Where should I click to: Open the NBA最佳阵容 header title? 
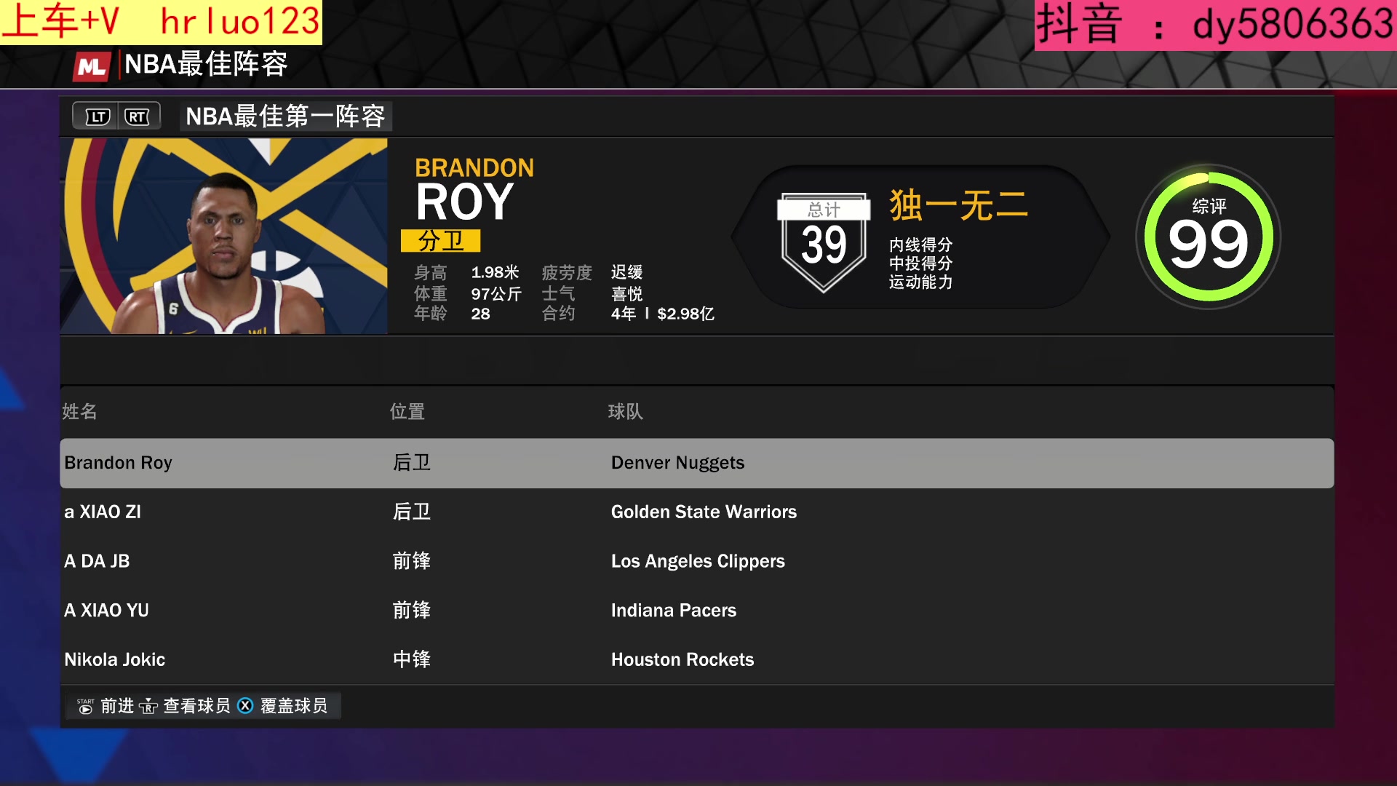tap(206, 65)
